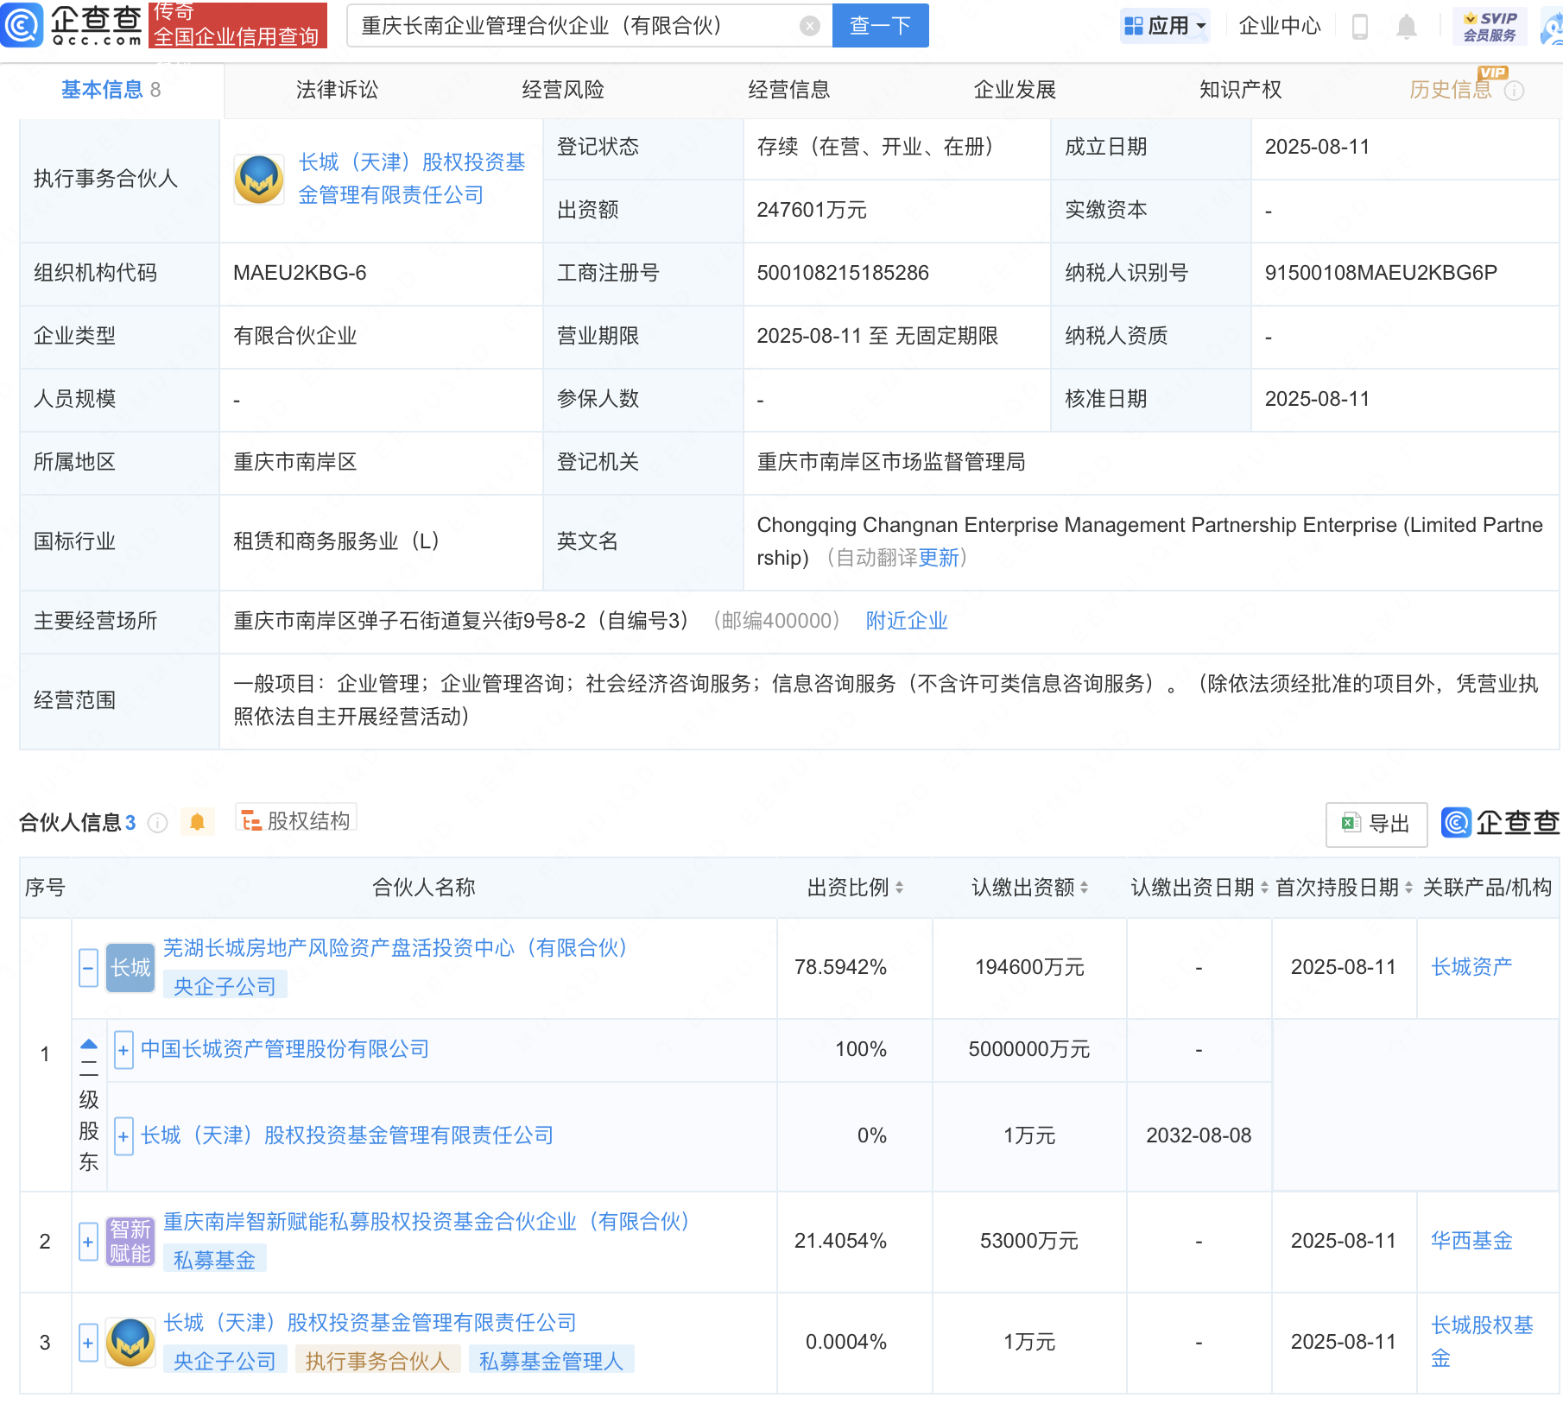Image resolution: width=1563 pixels, height=1404 pixels.
Task: Click the 合伙人信息 info icon
Action: coord(157,823)
